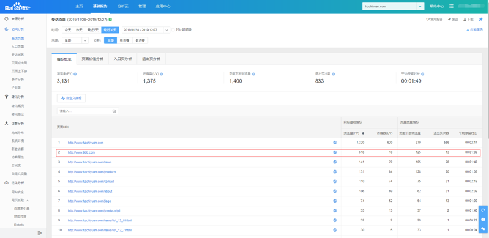Open the hzchiyuan.com site selector dropdown
489x238 pixels.
(x=394, y=6)
